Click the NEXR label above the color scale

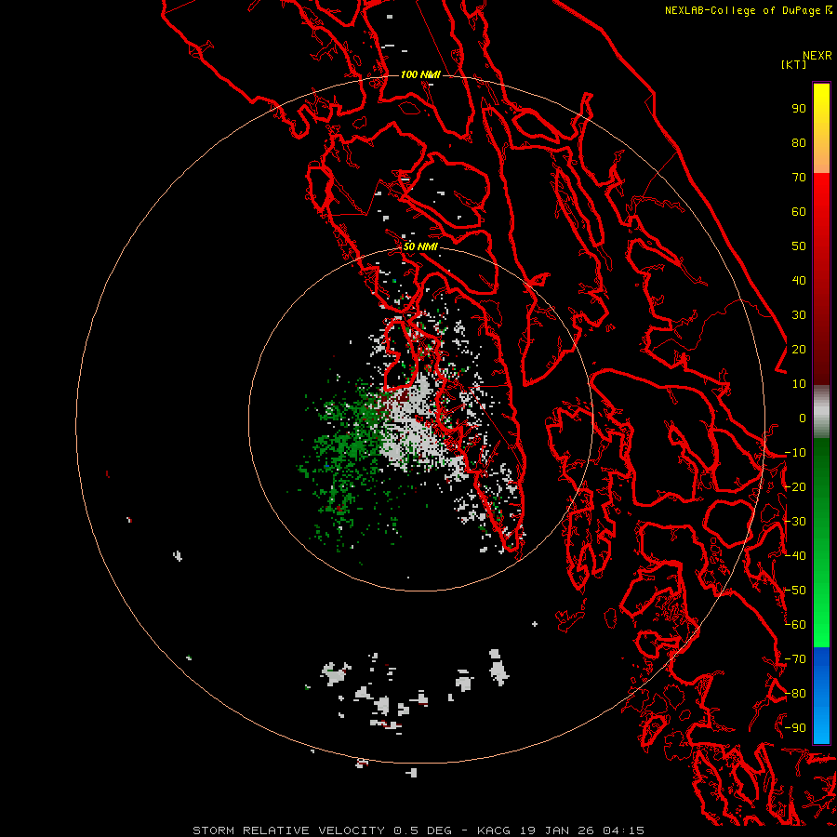point(817,55)
